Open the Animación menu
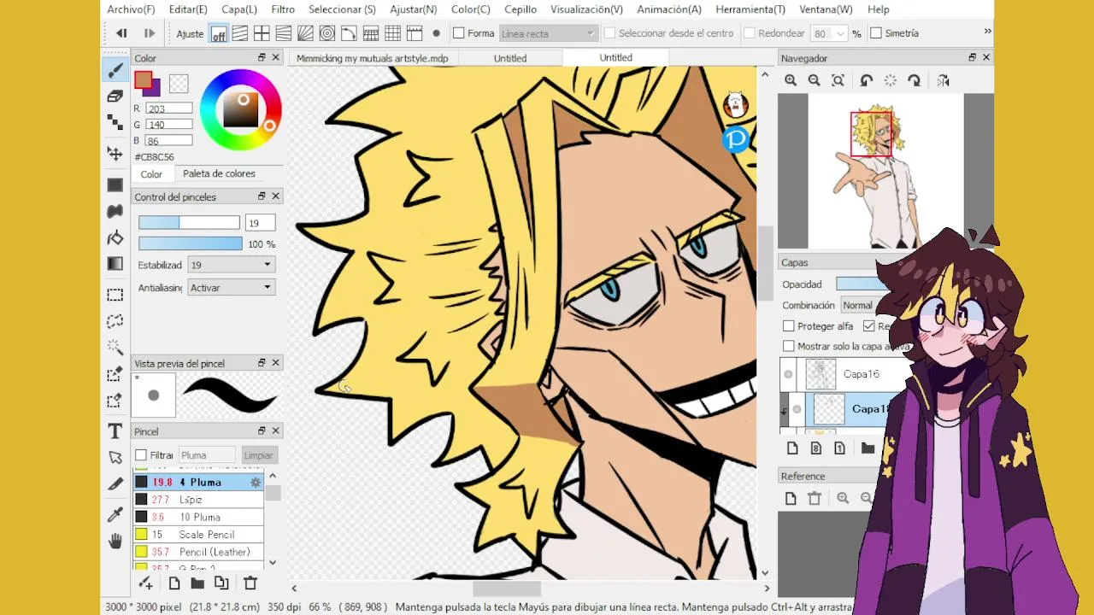The image size is (1094, 615). pos(669,9)
